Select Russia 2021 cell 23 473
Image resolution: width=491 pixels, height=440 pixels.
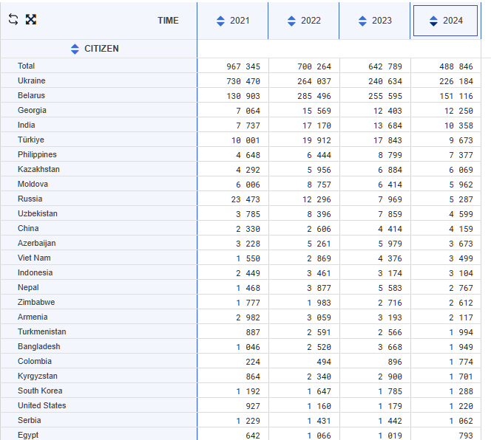click(x=245, y=199)
